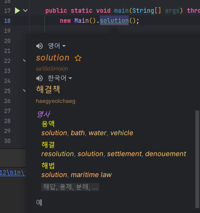Viewport: 200px width, 213px height.
Task: Play Korean pronunciation speaker icon
Action: (39, 78)
